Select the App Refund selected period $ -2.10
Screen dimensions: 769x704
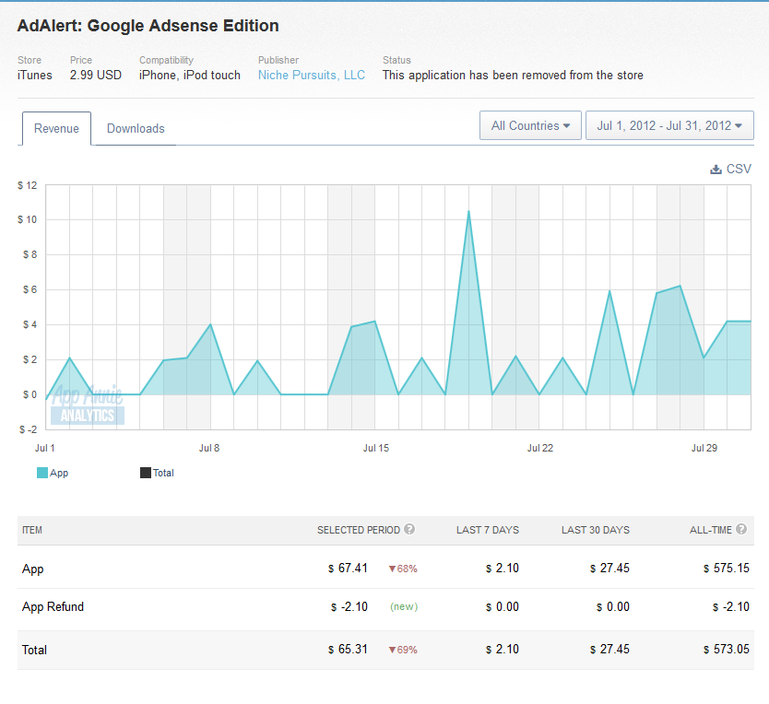(x=349, y=607)
